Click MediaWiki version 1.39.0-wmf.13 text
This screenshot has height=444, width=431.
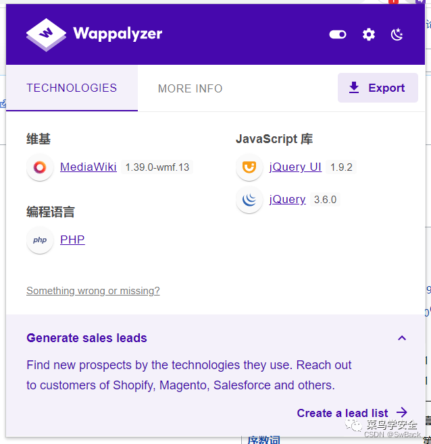[157, 167]
